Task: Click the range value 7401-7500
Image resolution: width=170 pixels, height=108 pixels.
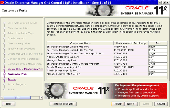Action: click(x=120, y=57)
